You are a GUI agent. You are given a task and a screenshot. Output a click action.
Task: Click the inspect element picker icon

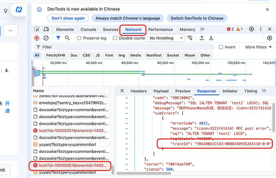tap(37, 29)
